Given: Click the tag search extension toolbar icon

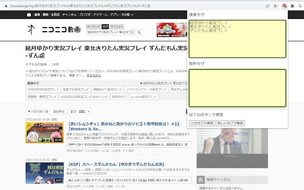Looking at the screenshot, I should pyautogui.click(x=285, y=6).
